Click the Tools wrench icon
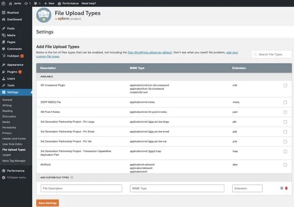The width and height of the screenshot is (294, 207). (x=4, y=85)
